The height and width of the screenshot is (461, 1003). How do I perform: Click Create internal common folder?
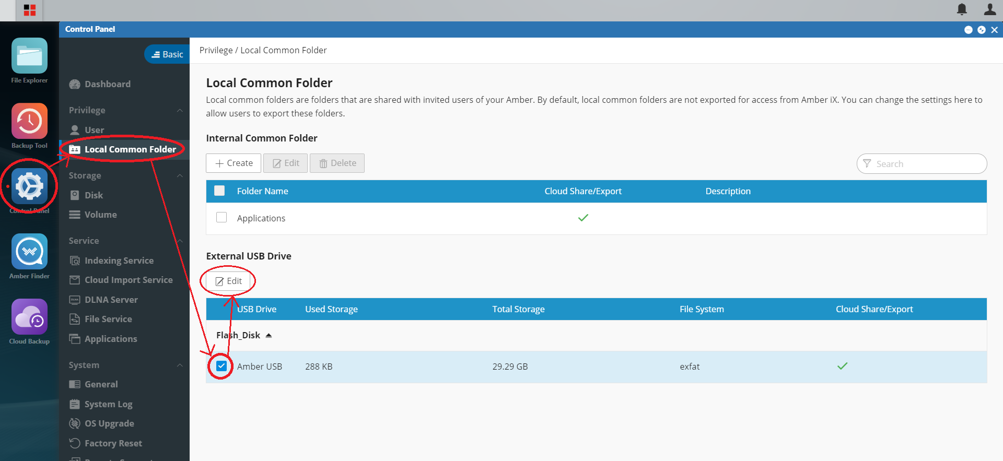tap(234, 163)
